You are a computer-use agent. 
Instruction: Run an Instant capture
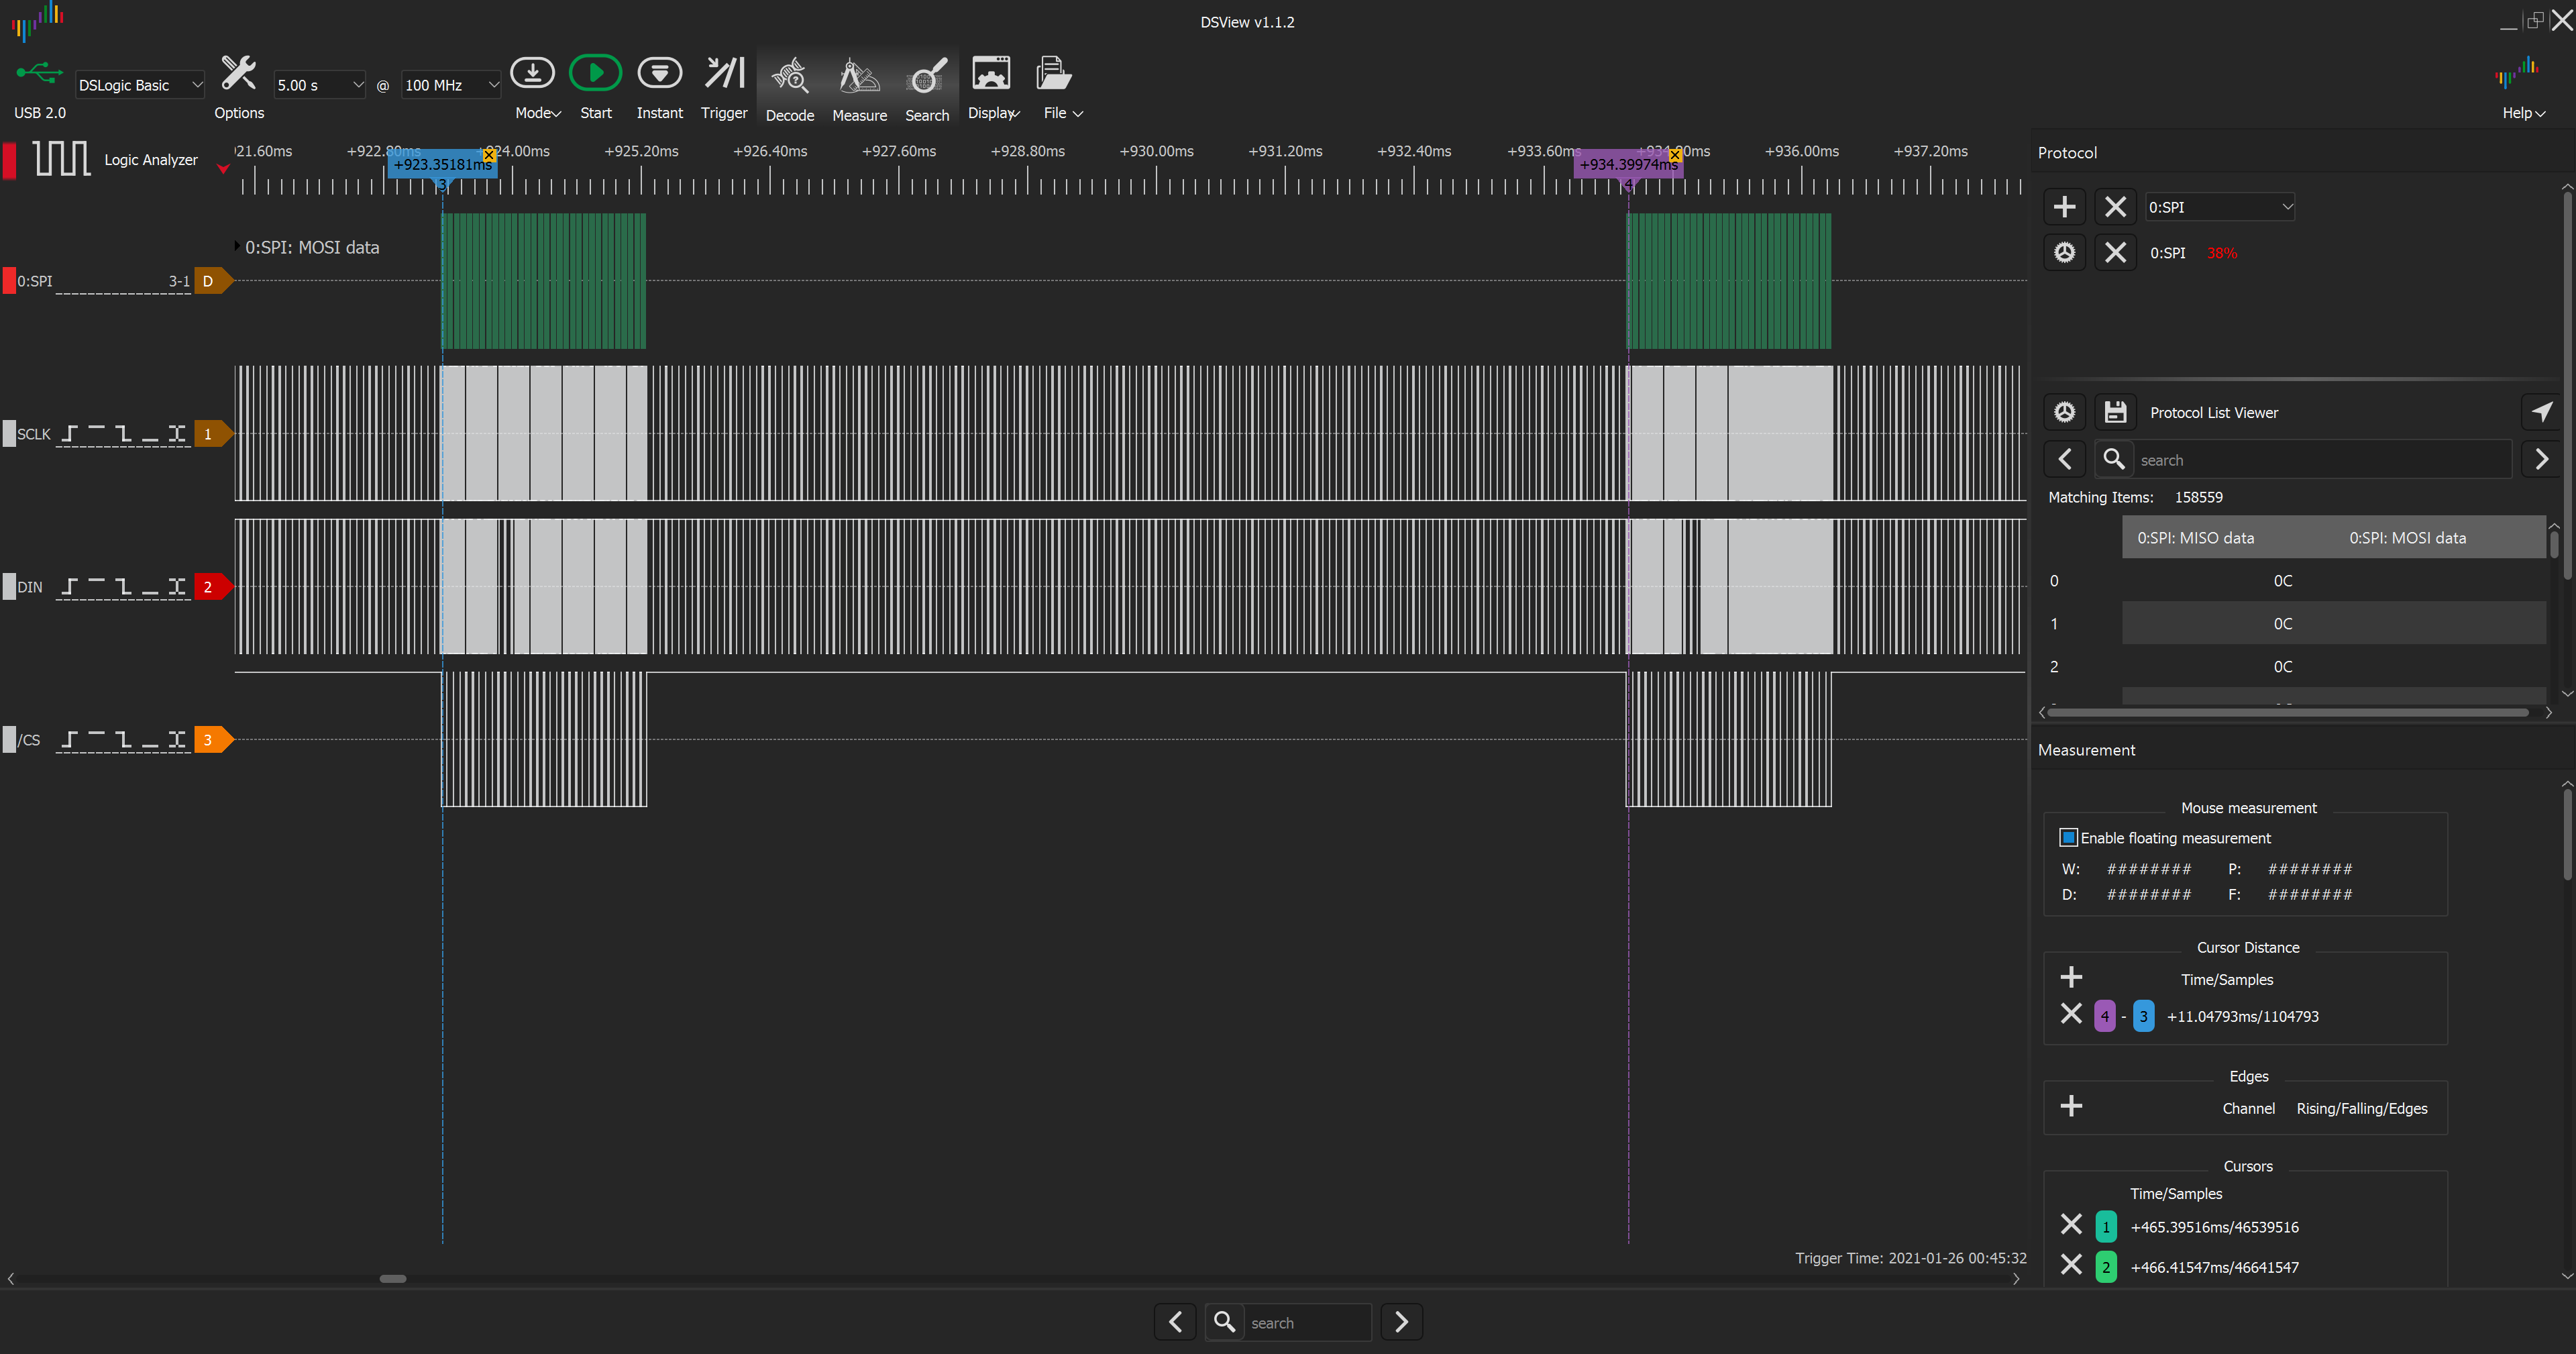pyautogui.click(x=659, y=74)
